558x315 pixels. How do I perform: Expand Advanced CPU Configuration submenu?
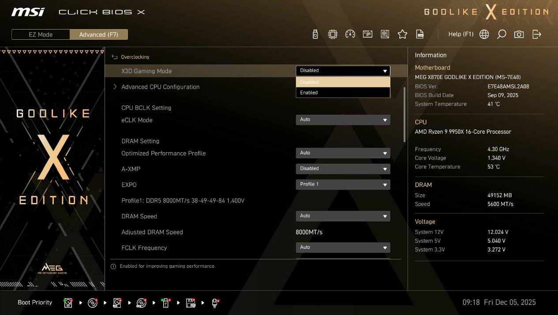pos(160,87)
